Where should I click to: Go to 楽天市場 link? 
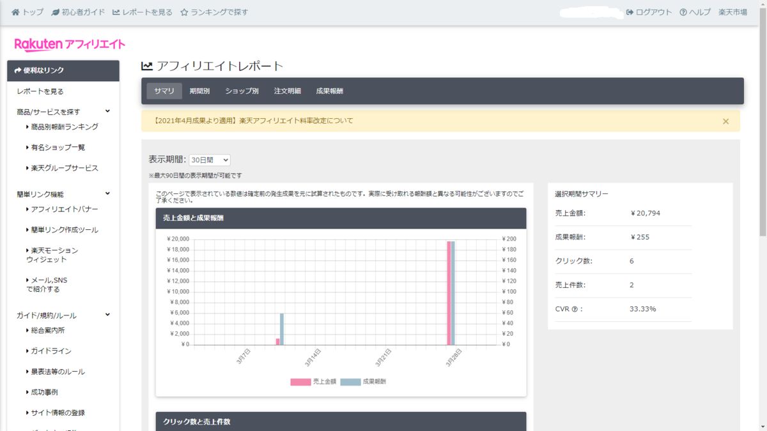732,12
